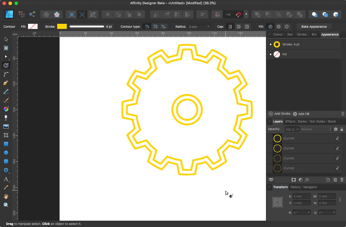346x227 pixels.
Task: Click the Bake Appearance button
Action: tap(314, 27)
